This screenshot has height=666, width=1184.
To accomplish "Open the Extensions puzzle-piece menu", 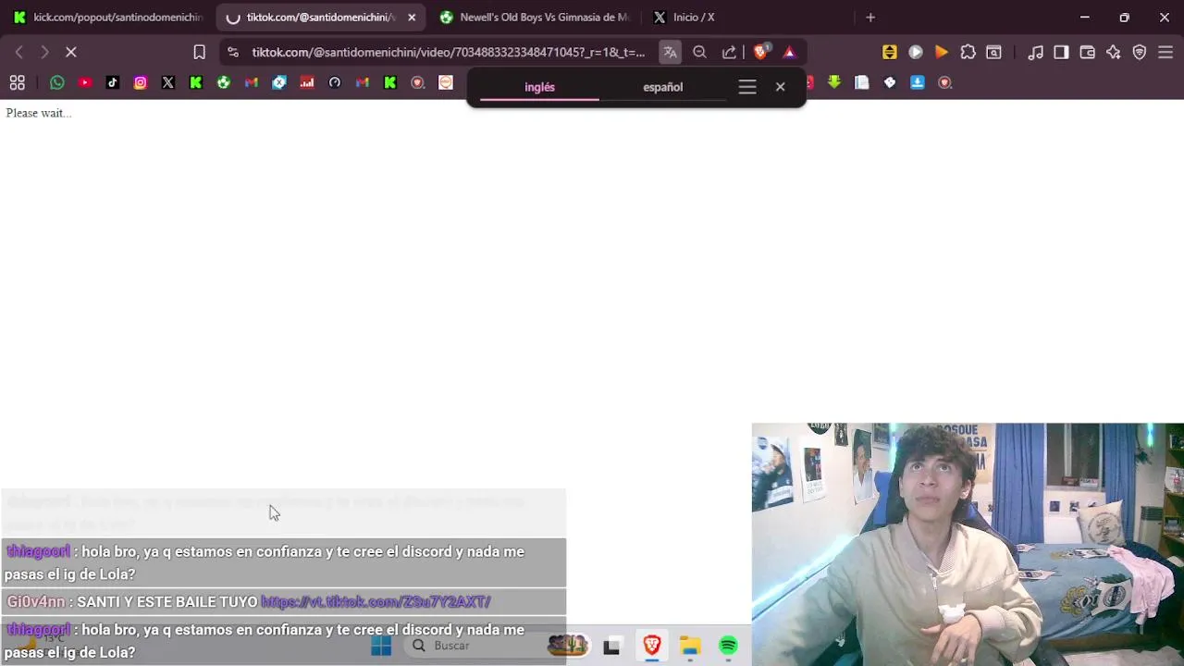I will tap(968, 53).
